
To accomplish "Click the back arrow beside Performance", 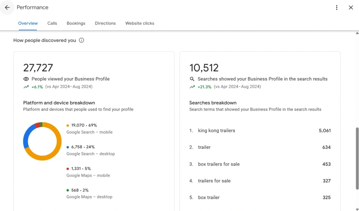I will pos(7,7).
